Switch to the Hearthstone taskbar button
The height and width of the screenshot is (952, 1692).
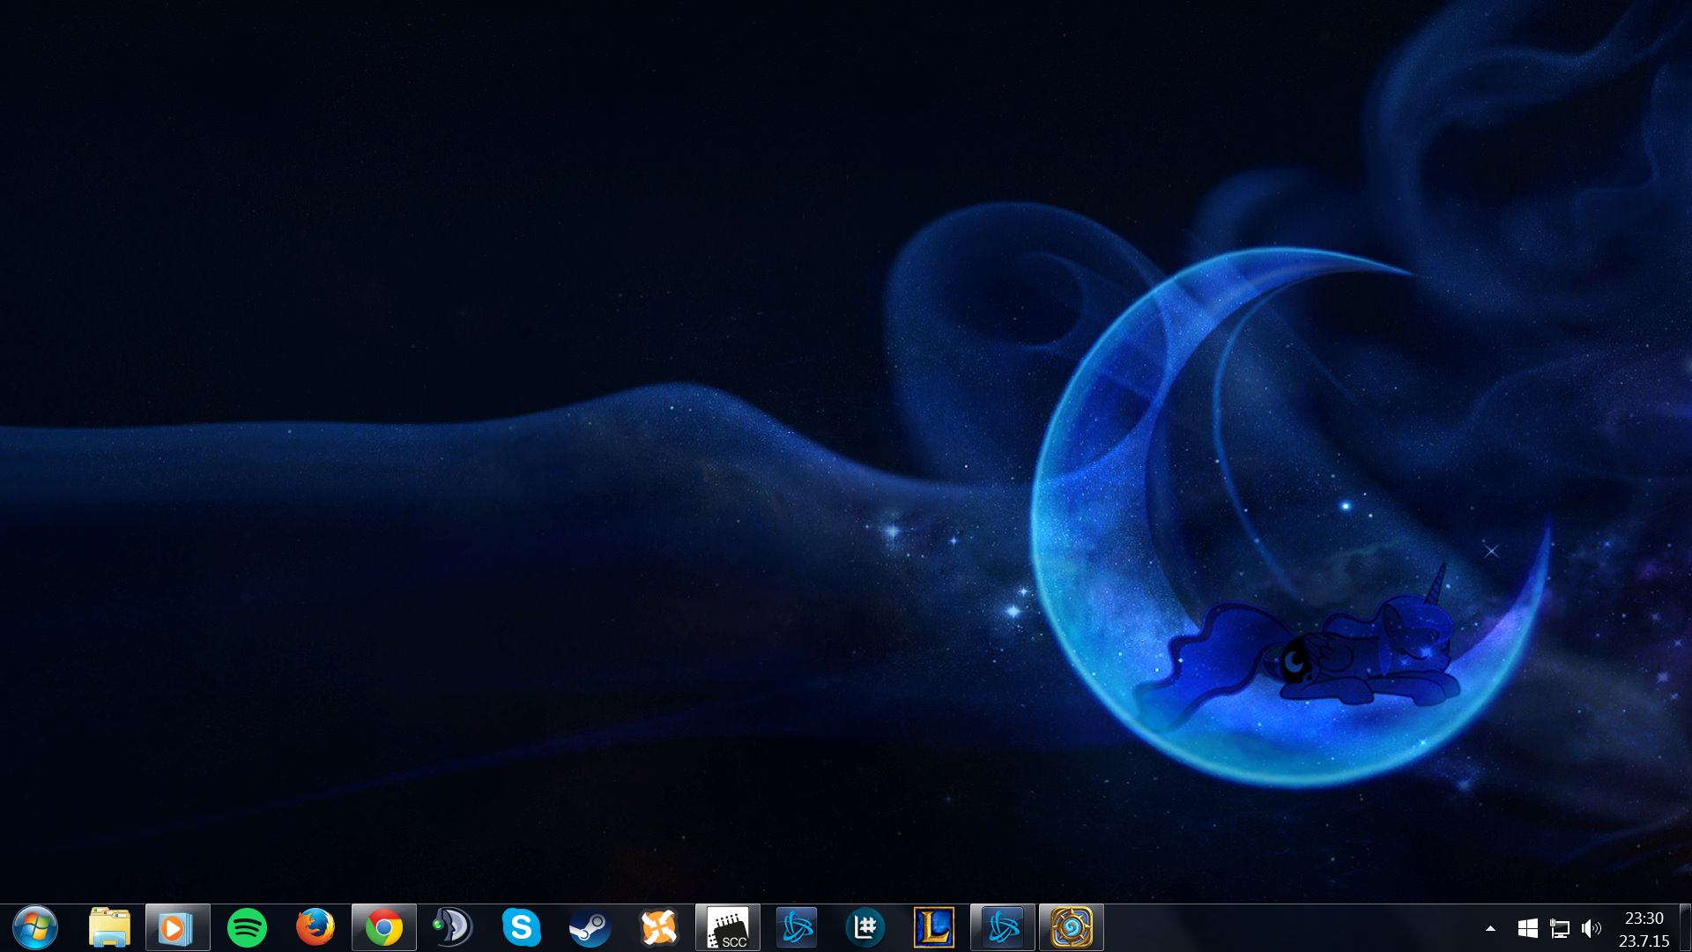[1072, 927]
